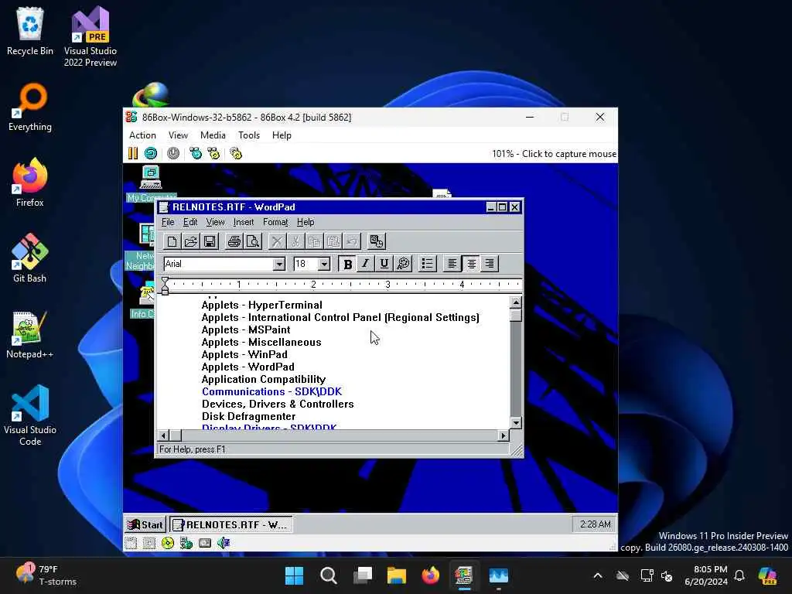Click the New document icon in WordPad

[x=172, y=241]
